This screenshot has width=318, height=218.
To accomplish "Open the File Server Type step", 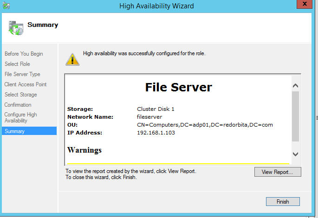I will [x=22, y=74].
